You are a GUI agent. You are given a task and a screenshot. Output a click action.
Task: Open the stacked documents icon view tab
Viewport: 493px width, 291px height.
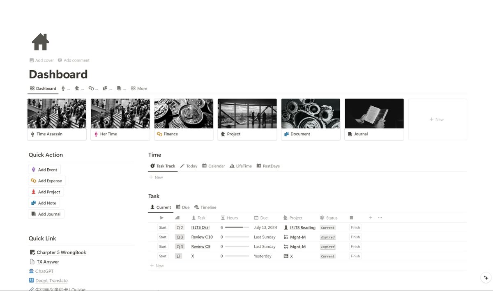[107, 88]
